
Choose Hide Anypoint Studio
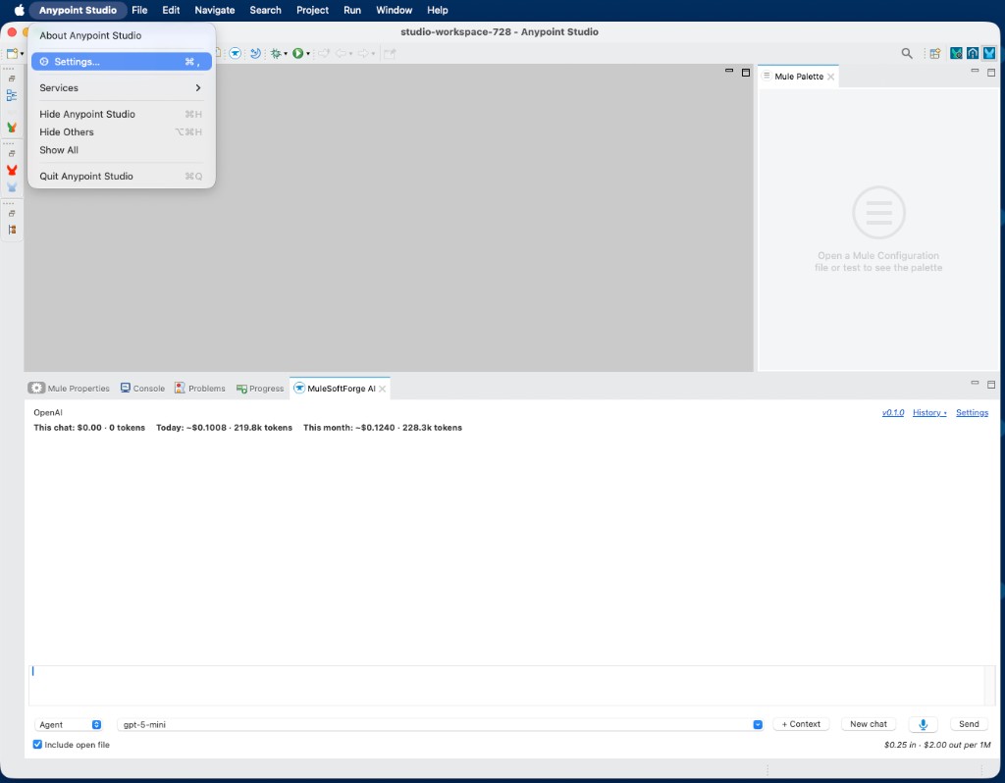tap(121, 114)
